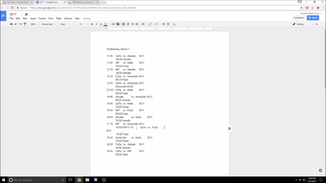Click the Print icon in toolbar
This screenshot has width=326, height=183.
[x=11, y=24]
